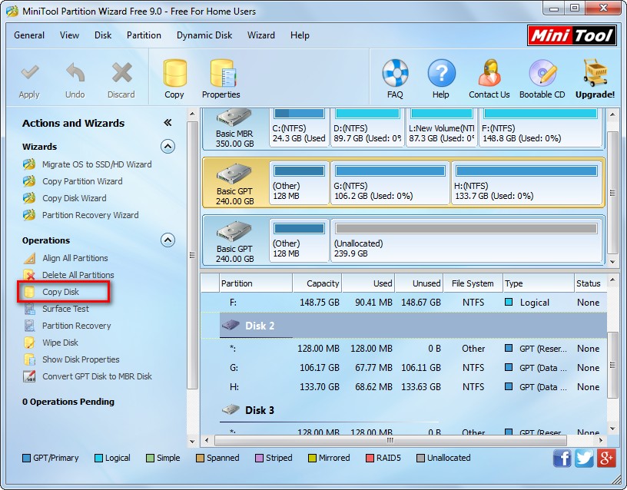Open the FAQ lifebuoy icon
This screenshot has height=490, width=627.
coord(395,73)
